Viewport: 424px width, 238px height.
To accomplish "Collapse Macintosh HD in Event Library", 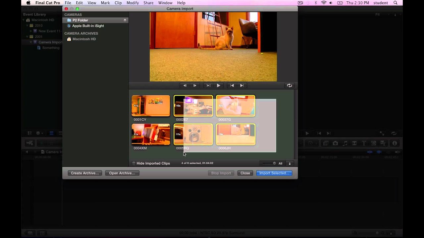I will [x=24, y=20].
